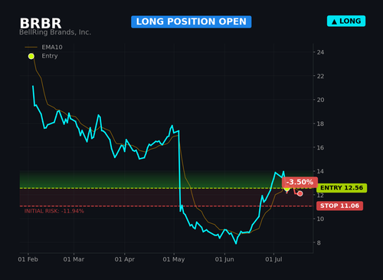Click the yellow entry point marker on chart

click(286, 189)
